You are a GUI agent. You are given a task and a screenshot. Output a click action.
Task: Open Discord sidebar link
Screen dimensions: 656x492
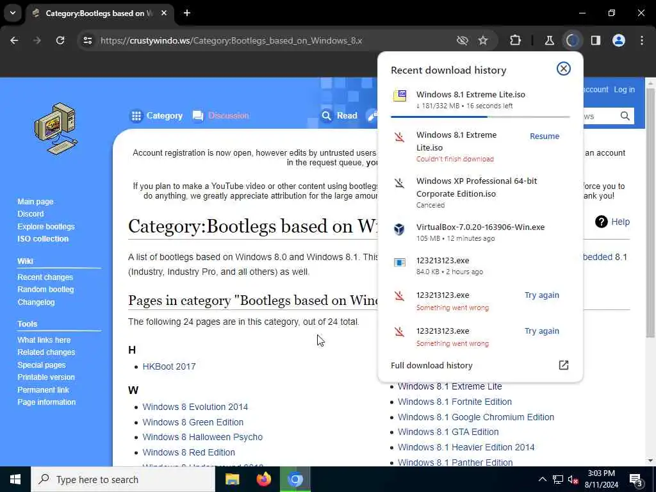click(31, 214)
